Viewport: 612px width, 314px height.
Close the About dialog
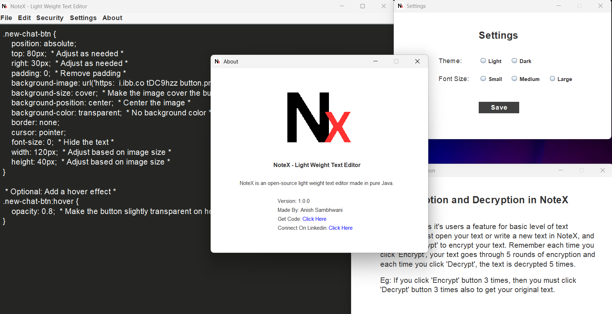(417, 61)
